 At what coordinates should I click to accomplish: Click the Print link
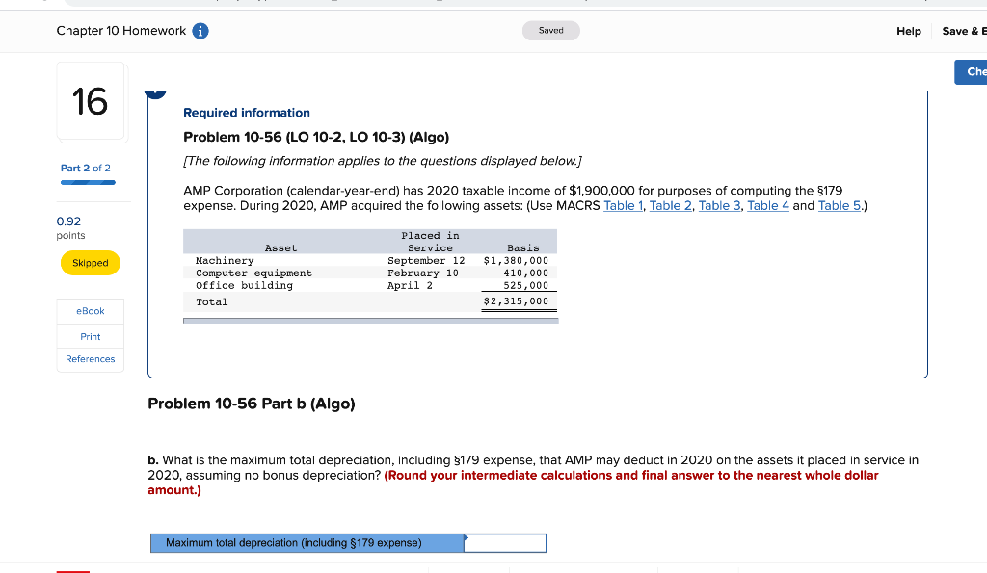coord(90,336)
